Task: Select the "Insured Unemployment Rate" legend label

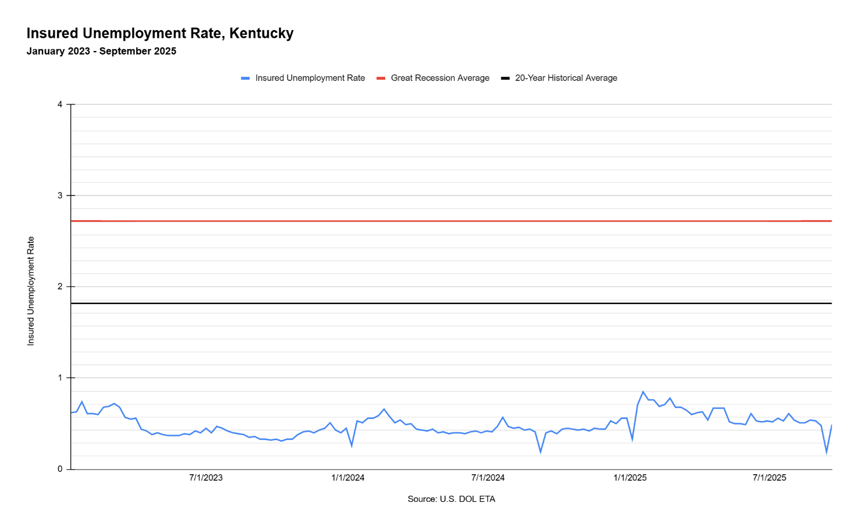Action: coord(310,78)
